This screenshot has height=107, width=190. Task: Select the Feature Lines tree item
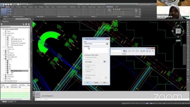(11, 49)
